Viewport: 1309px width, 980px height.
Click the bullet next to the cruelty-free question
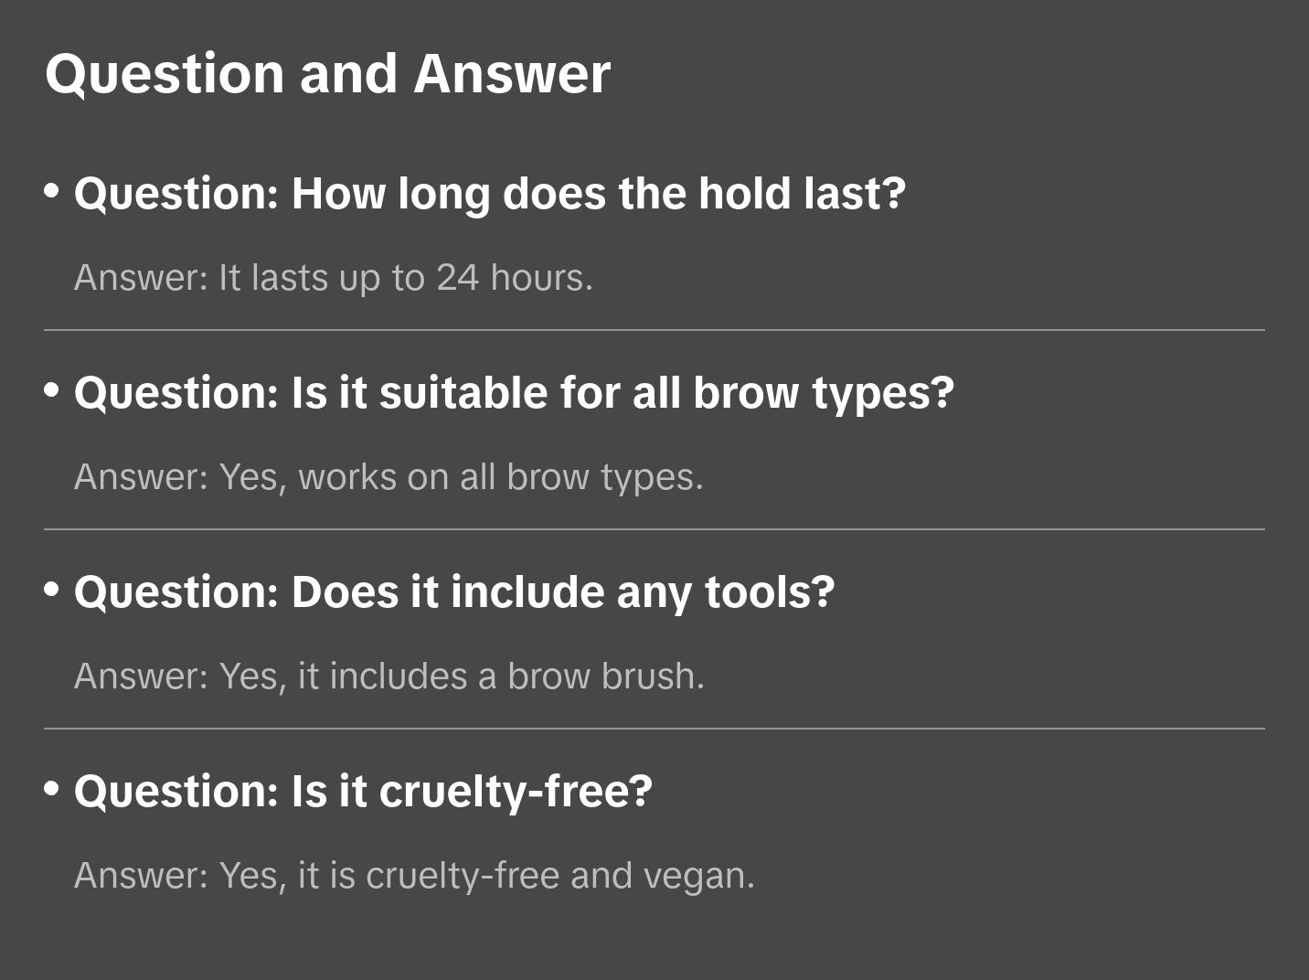(52, 789)
